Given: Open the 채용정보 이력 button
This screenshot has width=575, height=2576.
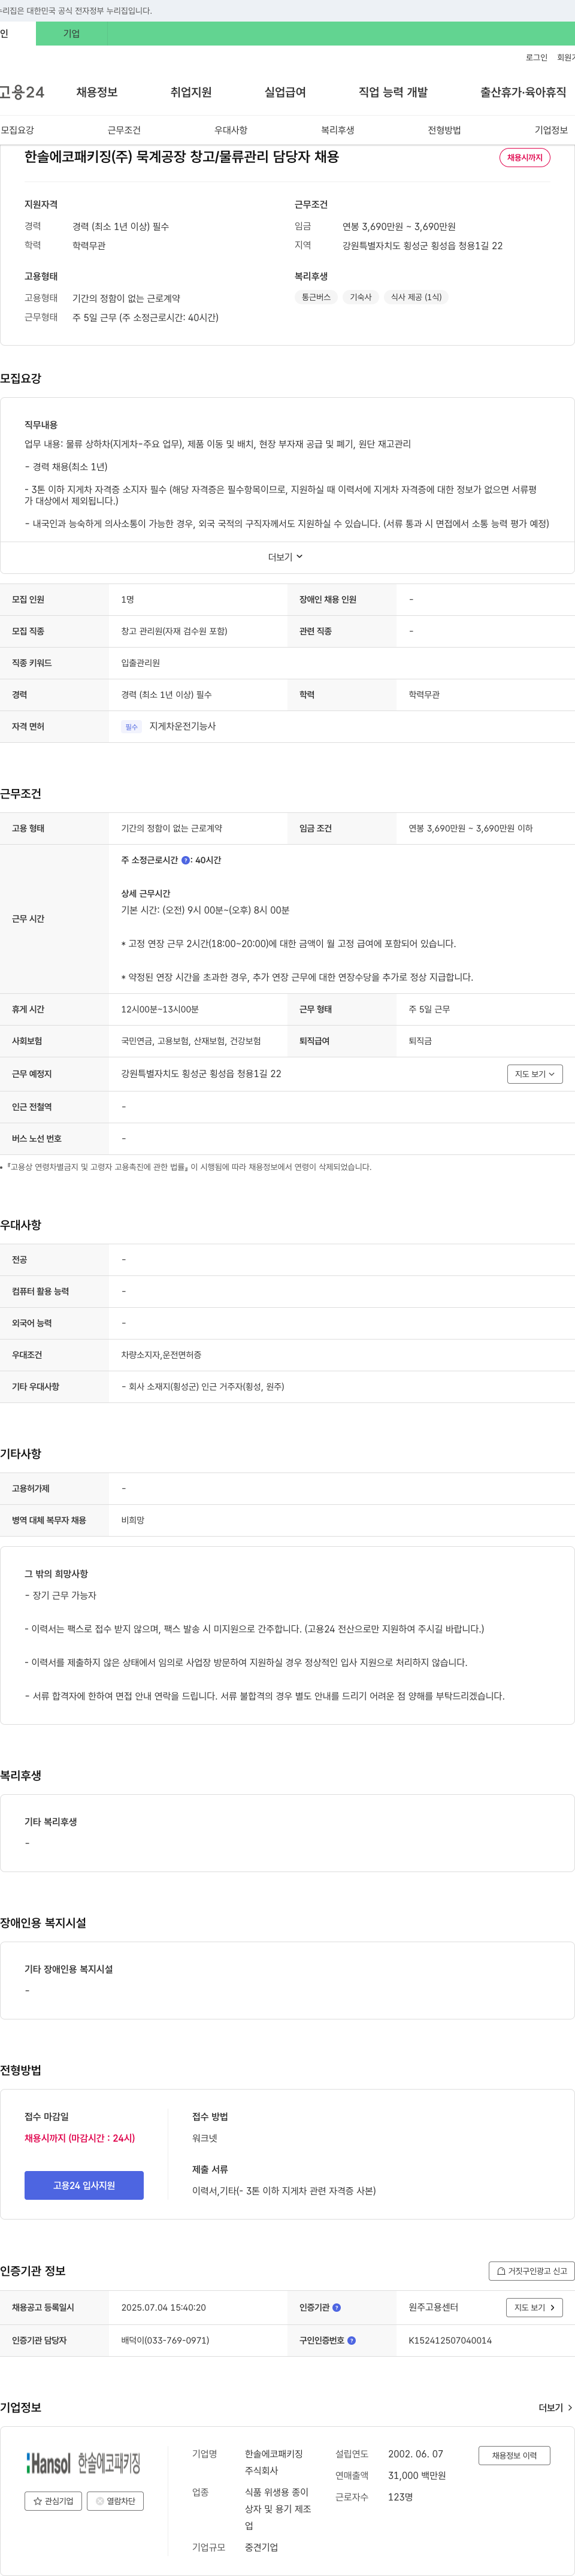Looking at the screenshot, I should tap(514, 2455).
